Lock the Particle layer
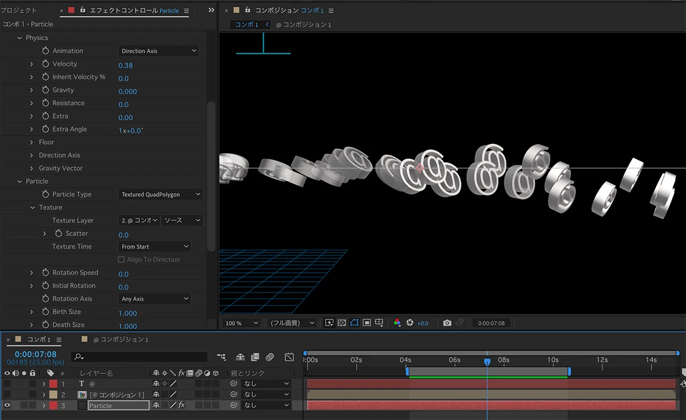 coord(33,405)
